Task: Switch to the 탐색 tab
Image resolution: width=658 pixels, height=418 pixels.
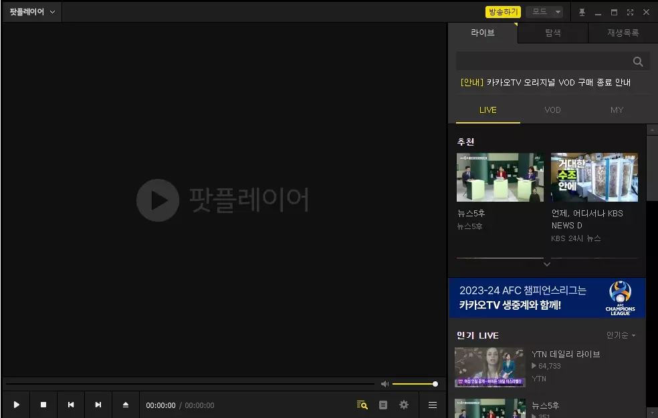Action: tap(552, 33)
